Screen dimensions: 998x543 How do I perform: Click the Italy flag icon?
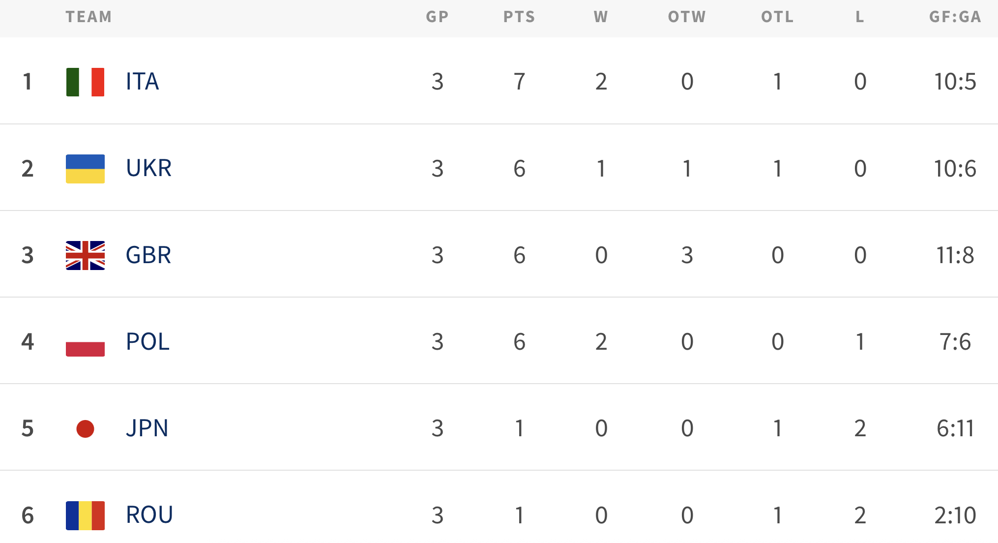click(85, 82)
